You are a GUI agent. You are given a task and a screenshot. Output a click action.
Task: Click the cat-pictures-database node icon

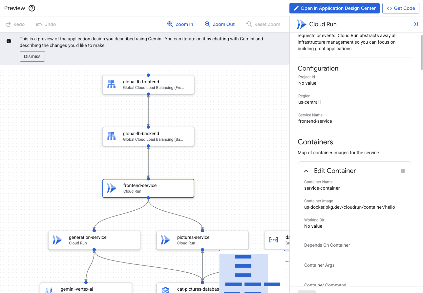point(165,290)
